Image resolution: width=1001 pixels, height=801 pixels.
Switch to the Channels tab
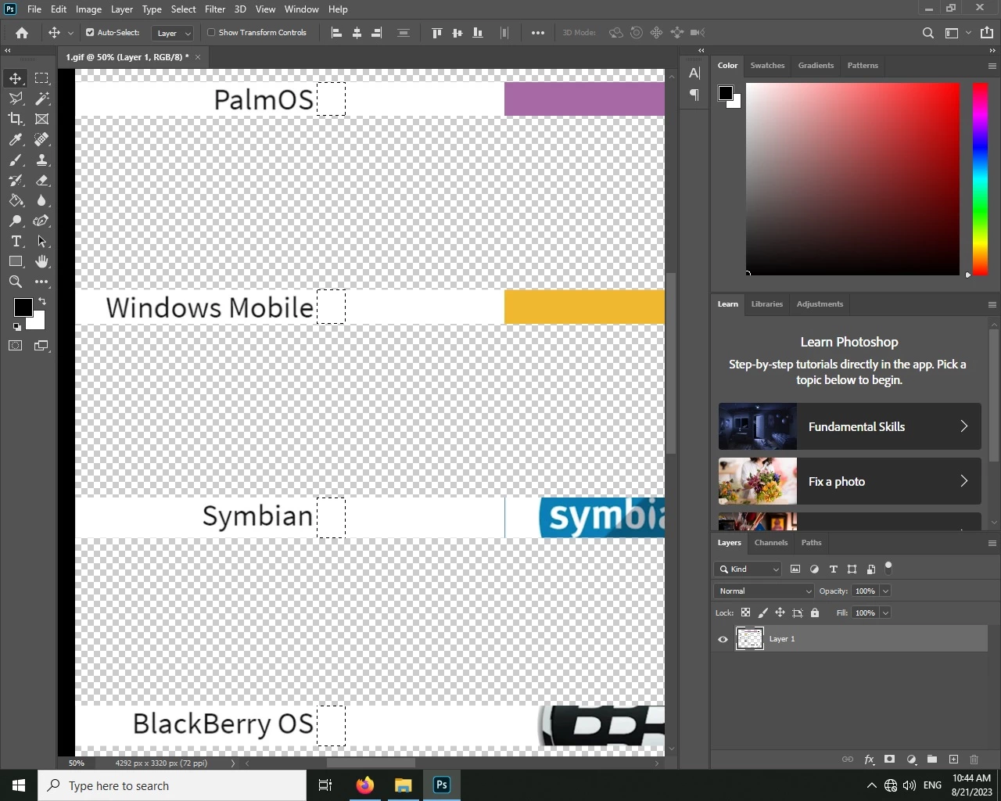click(771, 543)
